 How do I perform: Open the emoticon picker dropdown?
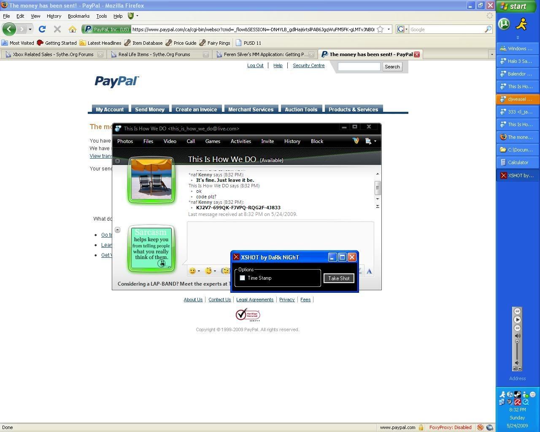(199, 271)
